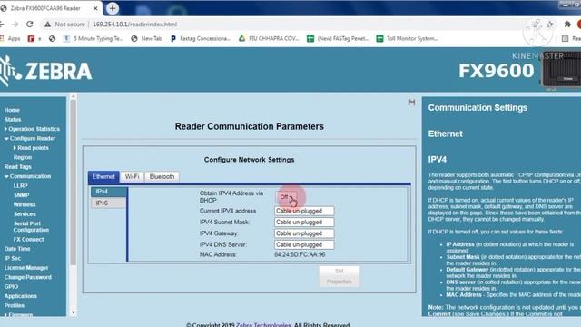Viewport: 581px width, 327px height.
Task: Open the DHCP Off dropdown
Action: pos(286,197)
